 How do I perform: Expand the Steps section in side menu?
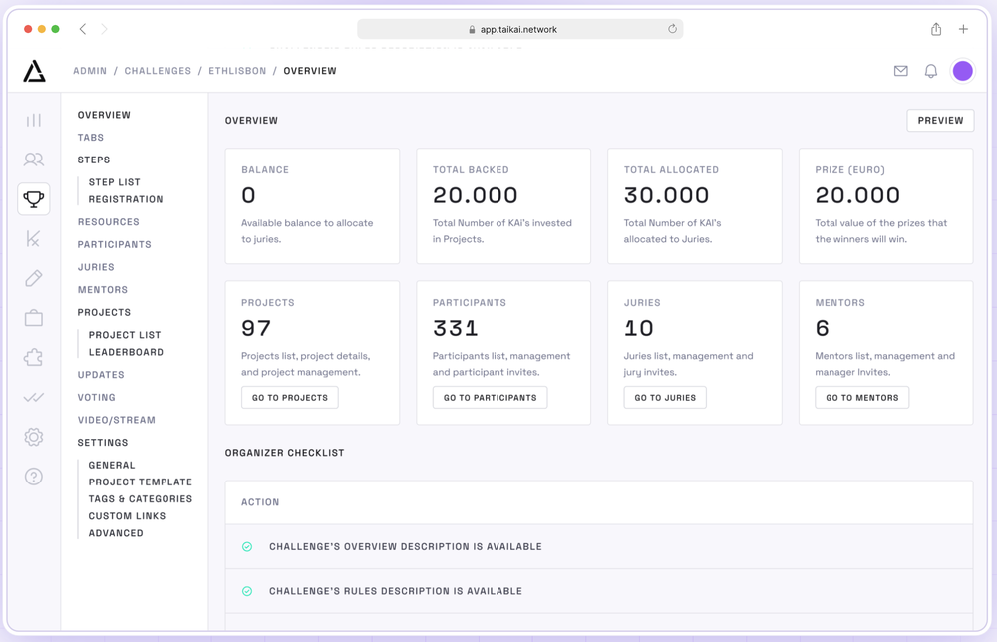[94, 160]
